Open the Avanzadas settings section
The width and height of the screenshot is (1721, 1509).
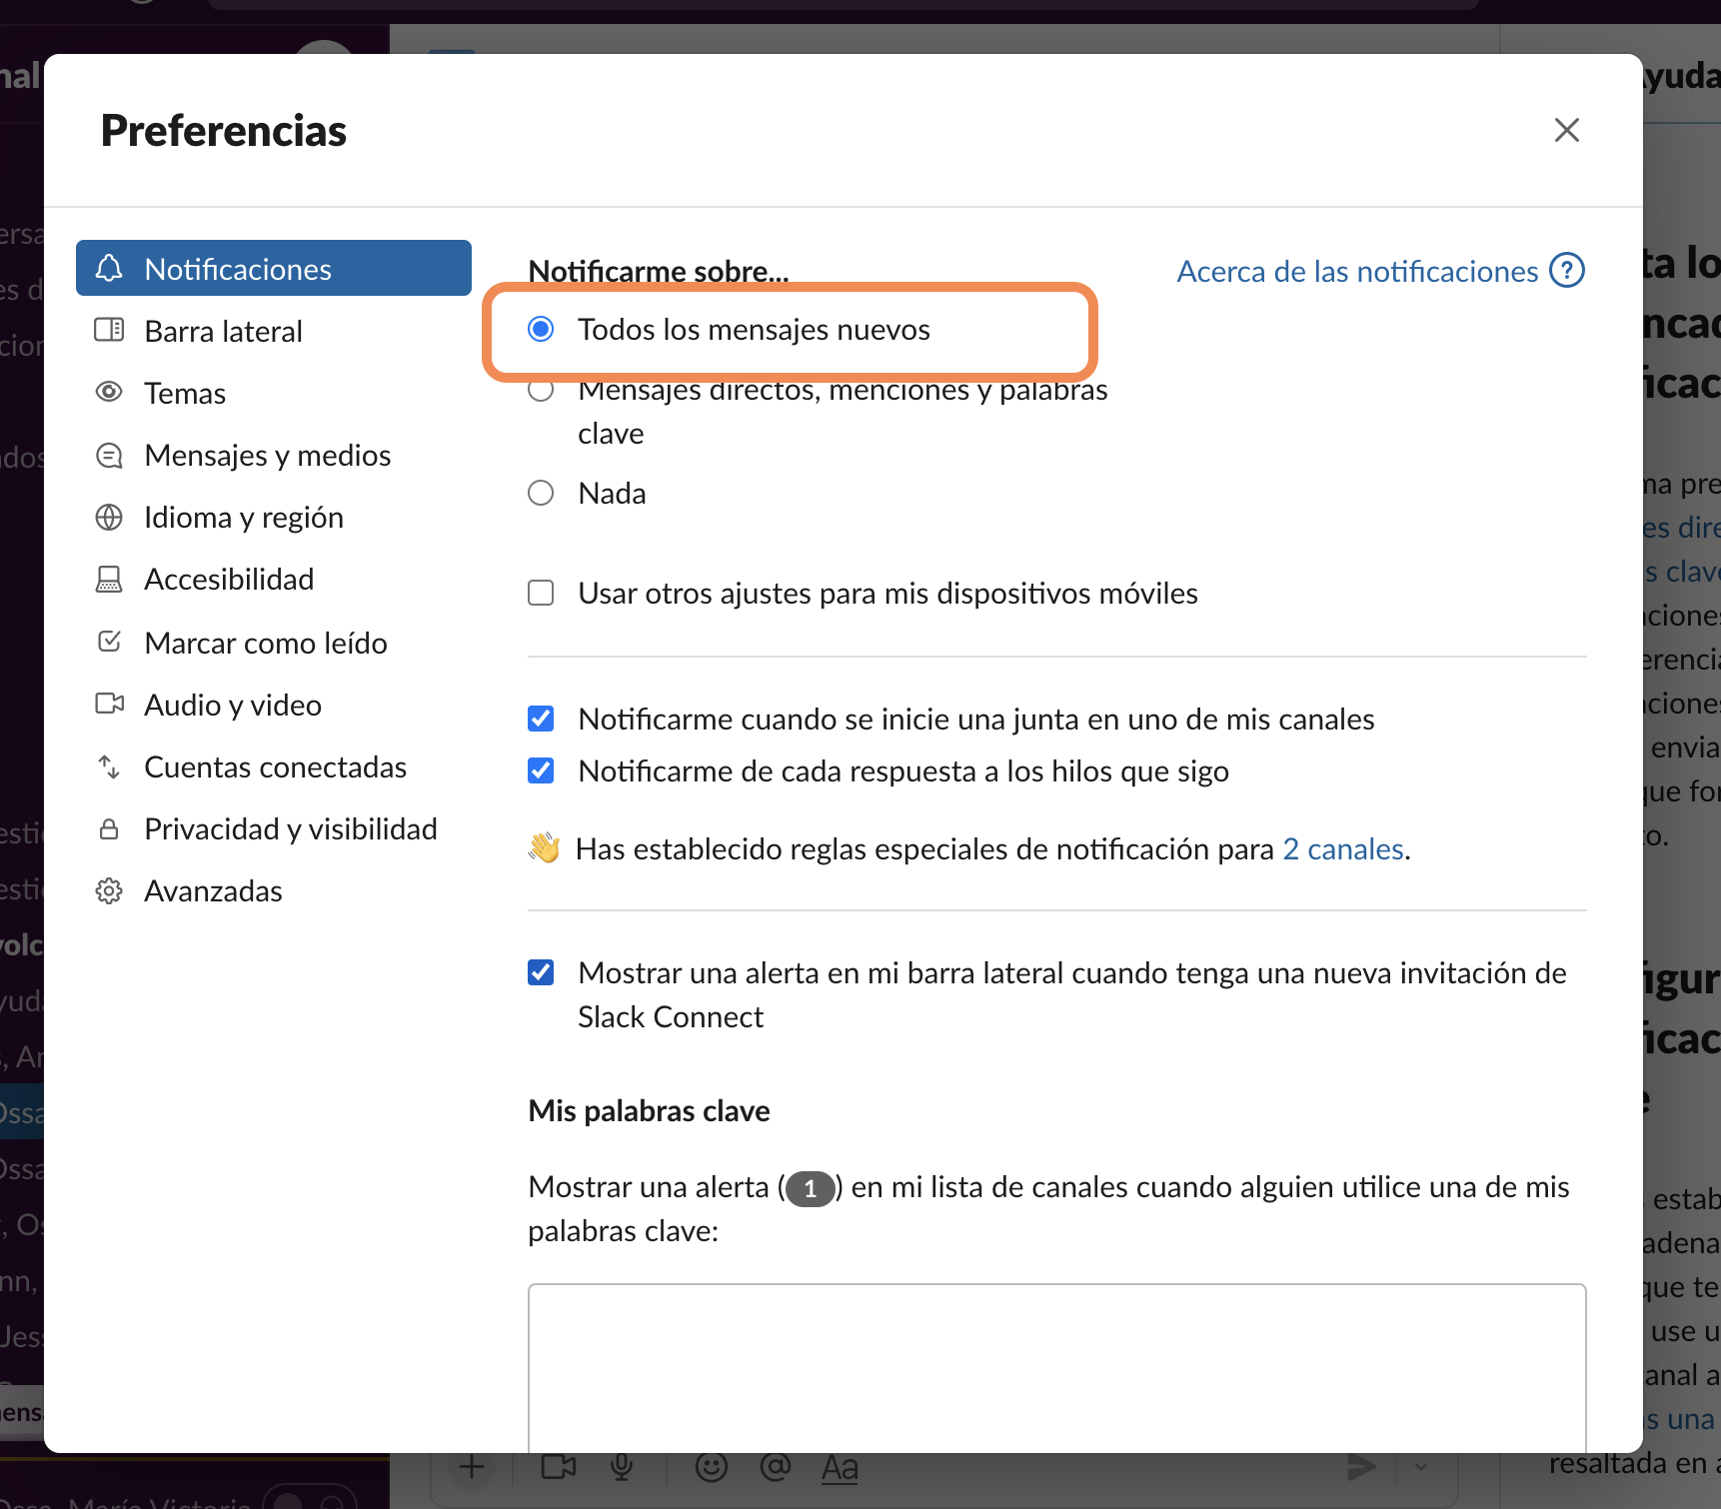click(273, 890)
